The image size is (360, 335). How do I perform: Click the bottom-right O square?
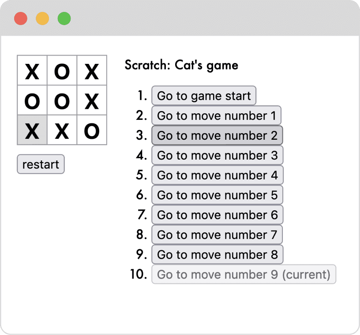(92, 130)
